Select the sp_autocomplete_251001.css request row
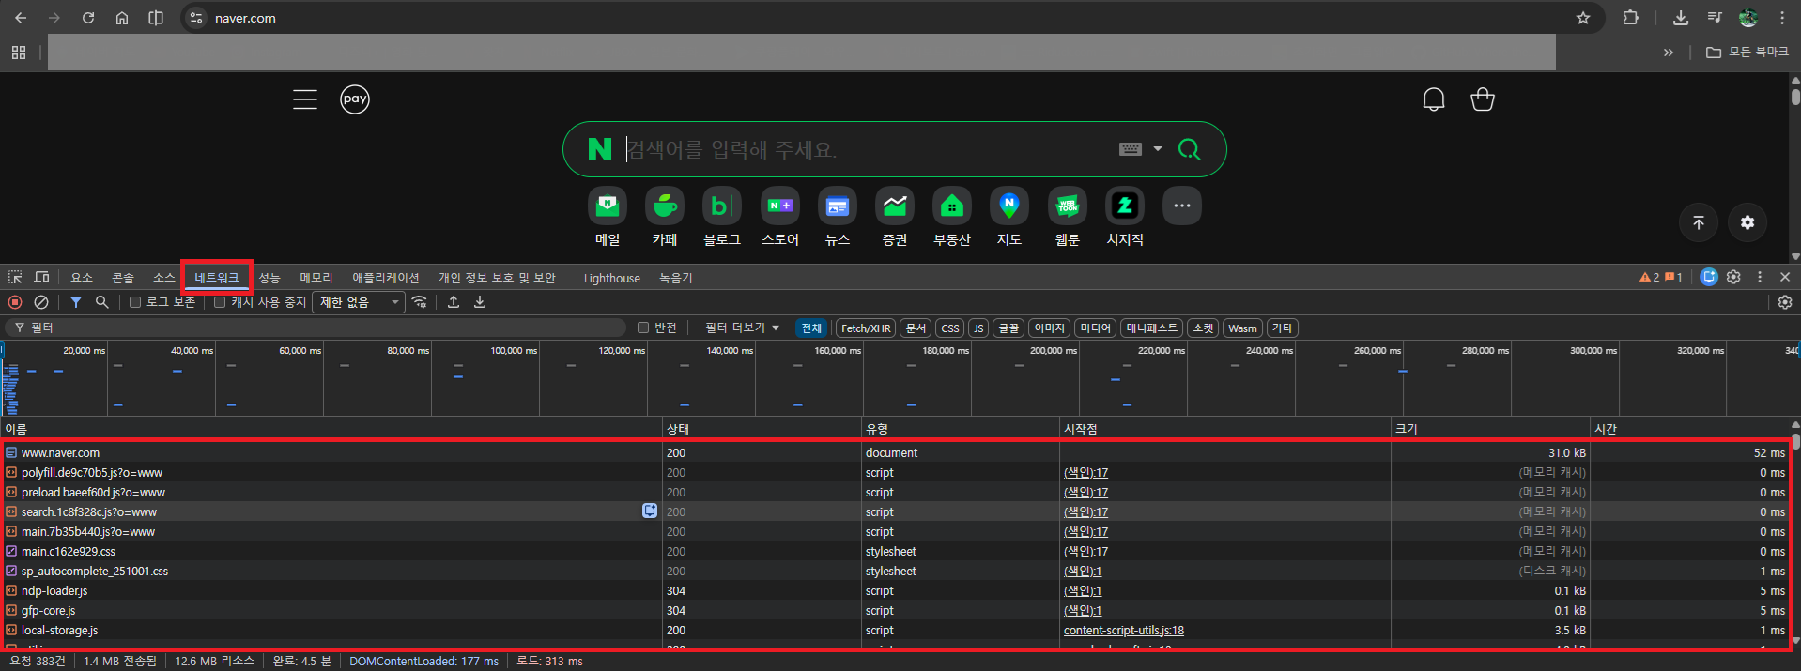Viewport: 1801px width, 671px height. point(894,571)
